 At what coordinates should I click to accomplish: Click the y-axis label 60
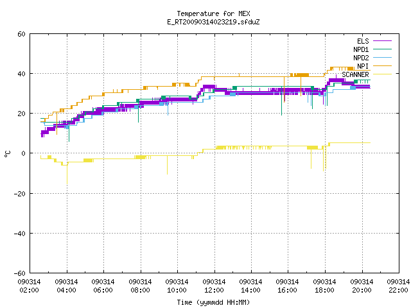21,34
